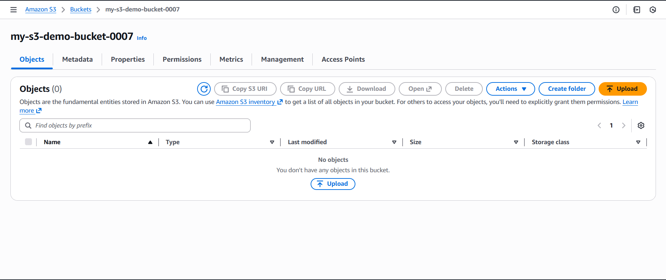
Task: Click the Download button
Action: 367,89
